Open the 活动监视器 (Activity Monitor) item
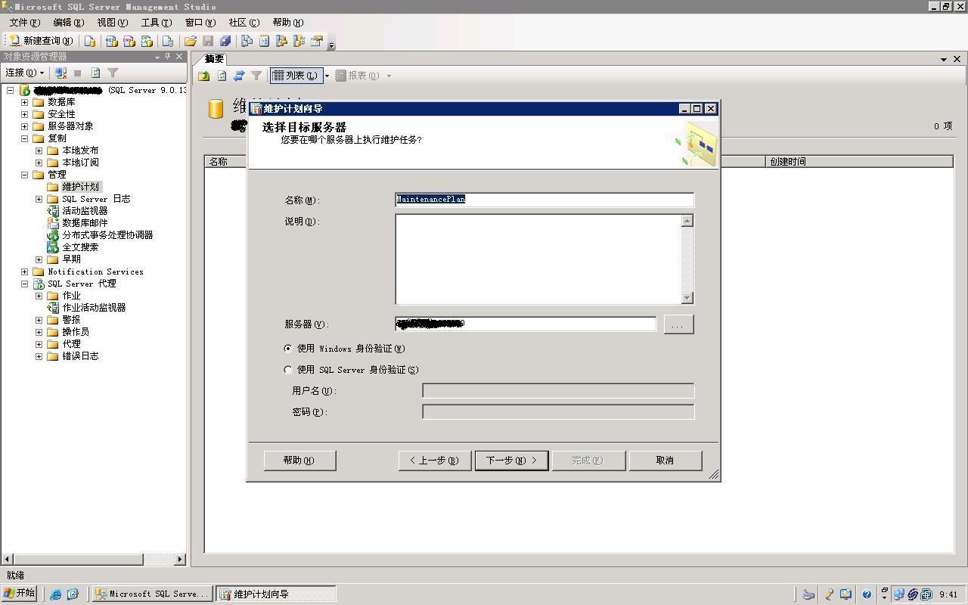 (84, 210)
